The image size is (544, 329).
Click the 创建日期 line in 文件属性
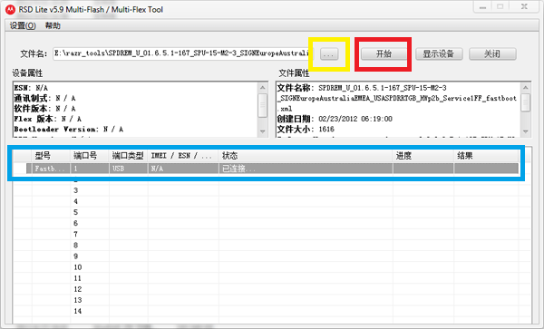click(335, 119)
